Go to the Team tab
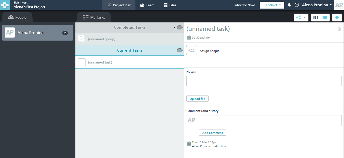The width and height of the screenshot is (344, 158). click(147, 5)
